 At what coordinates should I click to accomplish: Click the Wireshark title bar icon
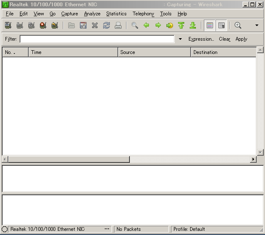pos(5,5)
